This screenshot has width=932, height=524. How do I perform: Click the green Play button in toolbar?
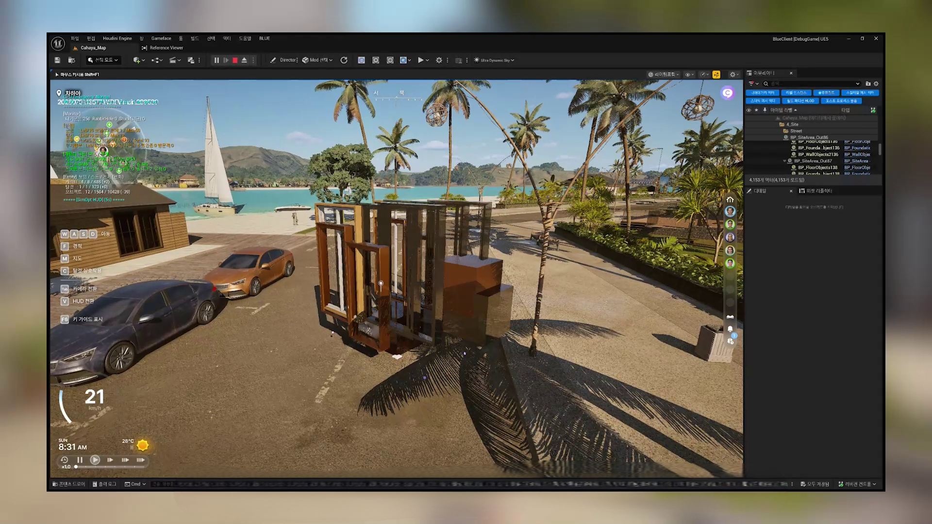[420, 60]
